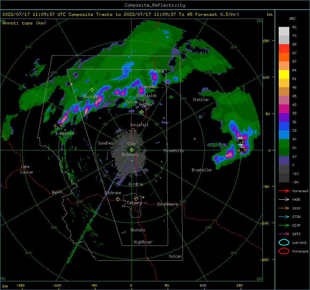The height and width of the screenshot is (290, 310).
Task: Click the Limestone label
Action: [x=65, y=133]
